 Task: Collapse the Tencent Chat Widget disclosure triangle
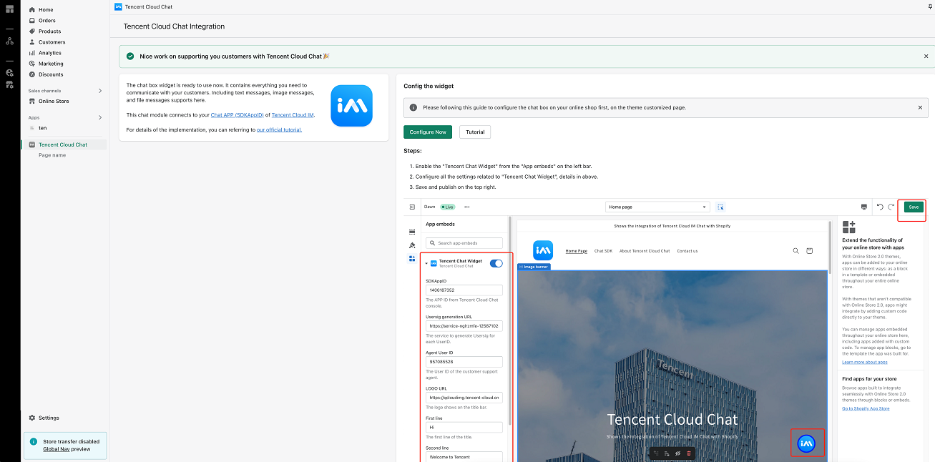(x=426, y=263)
